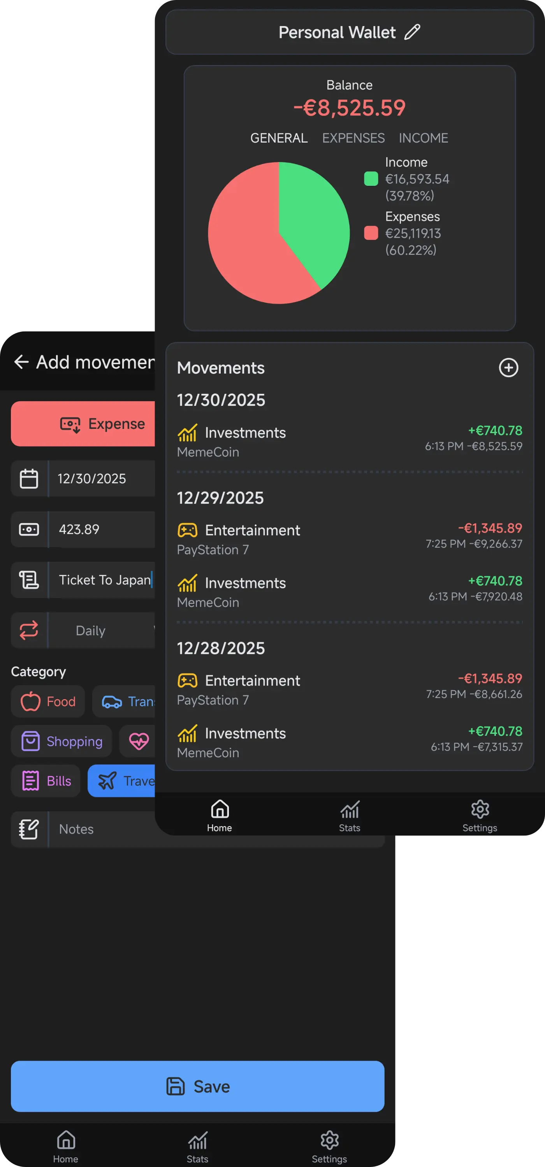This screenshot has height=1167, width=545.
Task: Click the pencil icon to rename Personal Wallet
Action: [x=412, y=32]
